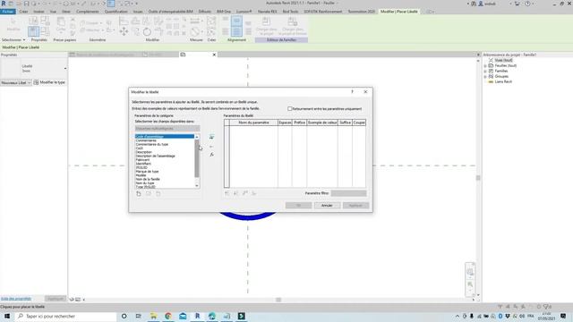
Task: Click the Paramètre filtre input field
Action: coord(348,193)
